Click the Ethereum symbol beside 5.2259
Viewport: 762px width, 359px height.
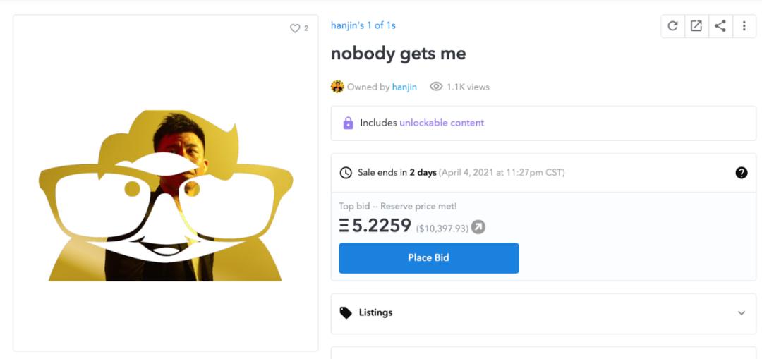point(344,226)
